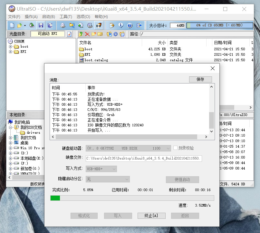Image resolution: width=260 pixels, height=233 pixels.
Task: Click the Up one level icon
Action: click(81, 34)
